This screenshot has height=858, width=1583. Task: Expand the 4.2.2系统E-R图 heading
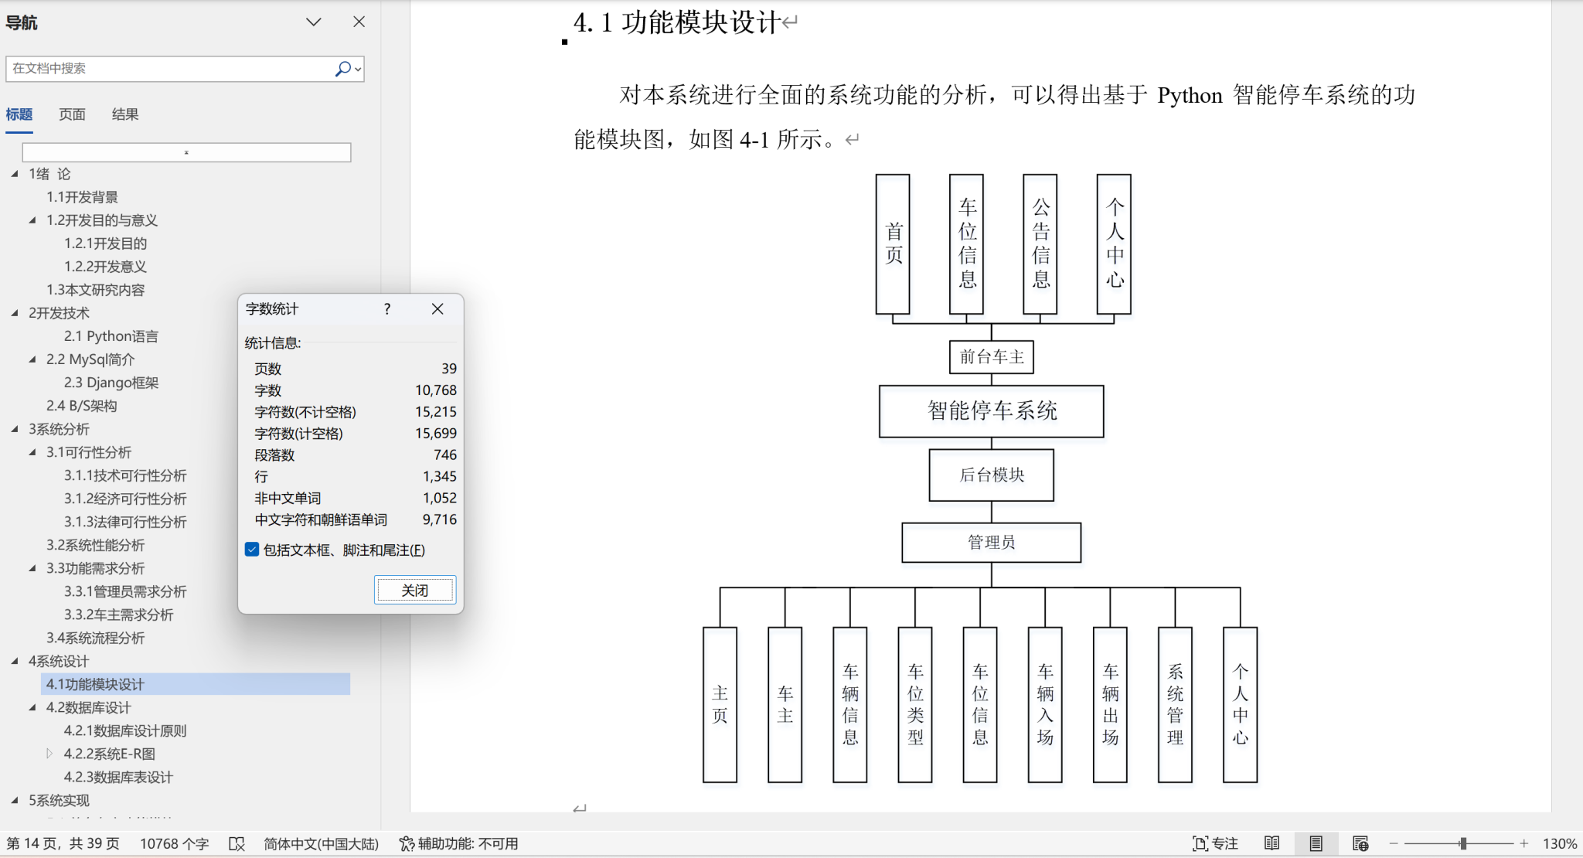click(x=49, y=754)
